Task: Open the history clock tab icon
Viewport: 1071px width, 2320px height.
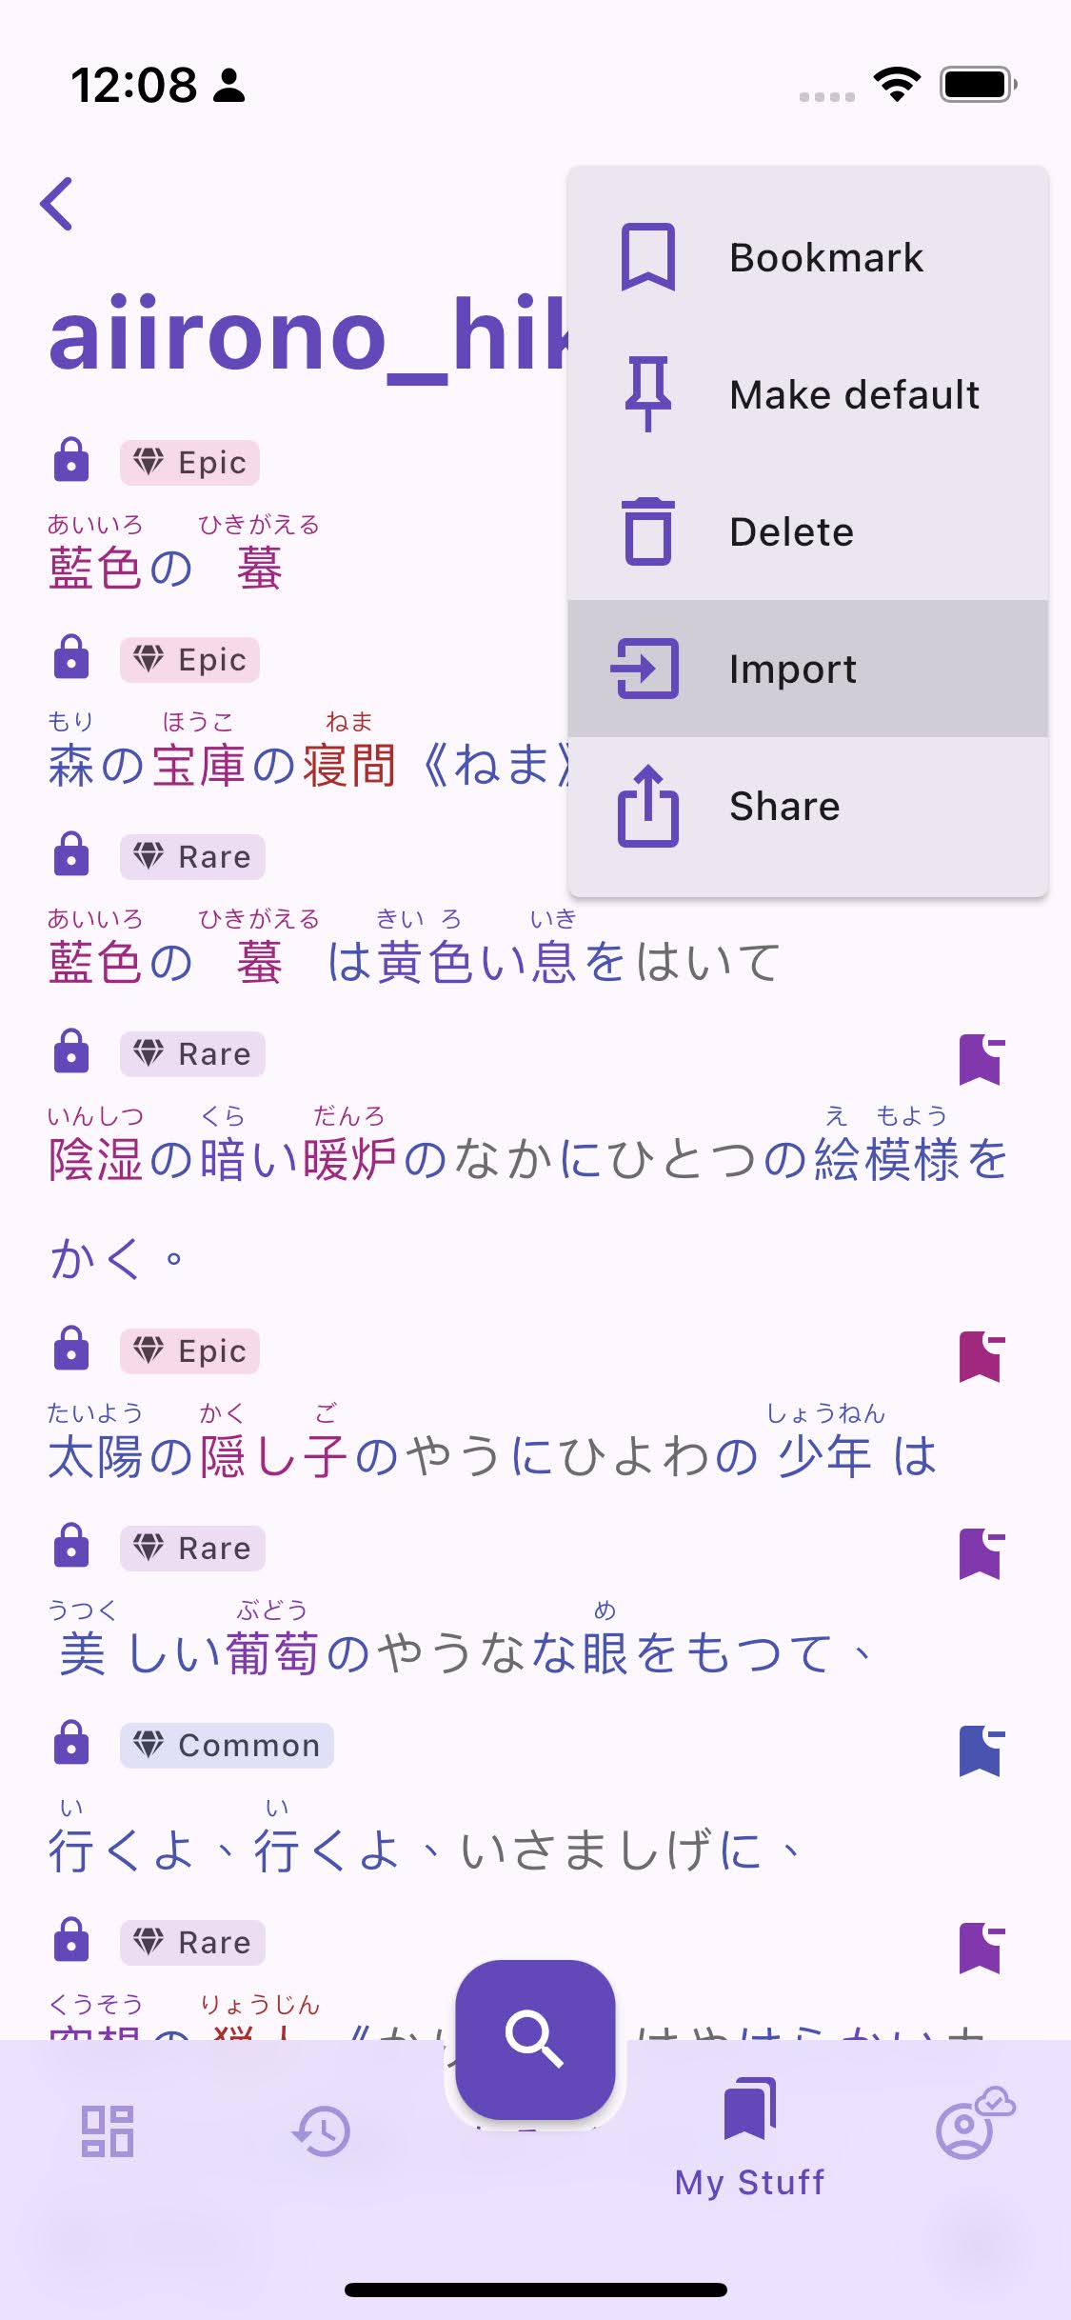Action: tap(321, 2130)
